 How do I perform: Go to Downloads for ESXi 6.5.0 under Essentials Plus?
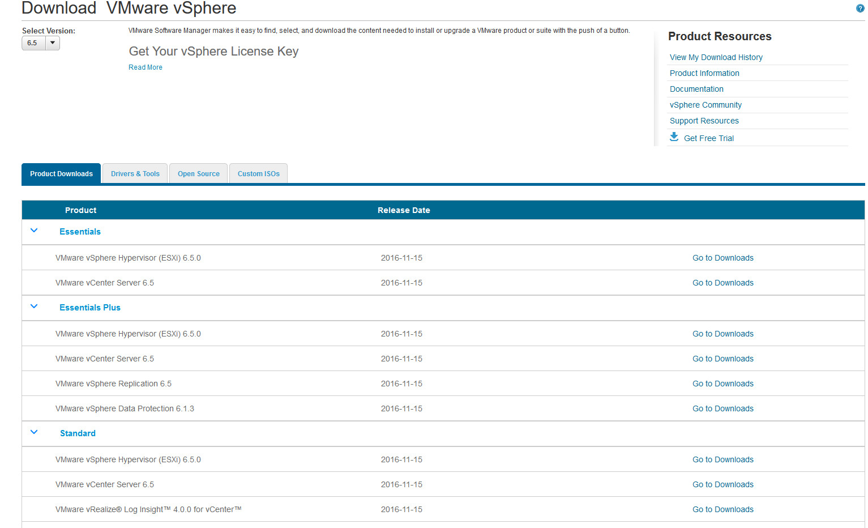tap(723, 334)
